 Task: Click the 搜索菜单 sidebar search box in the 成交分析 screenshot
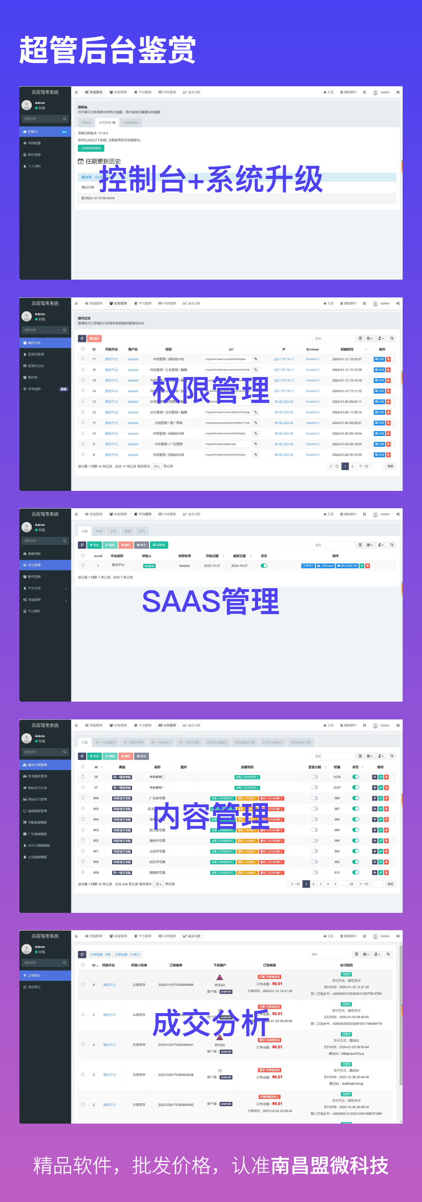tap(45, 963)
